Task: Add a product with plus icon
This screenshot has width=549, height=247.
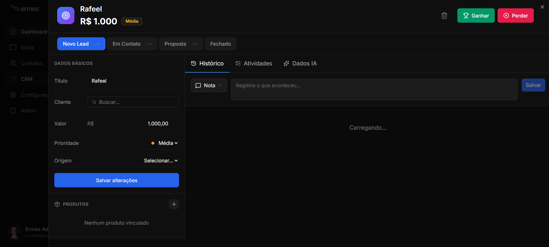Action: (x=174, y=204)
